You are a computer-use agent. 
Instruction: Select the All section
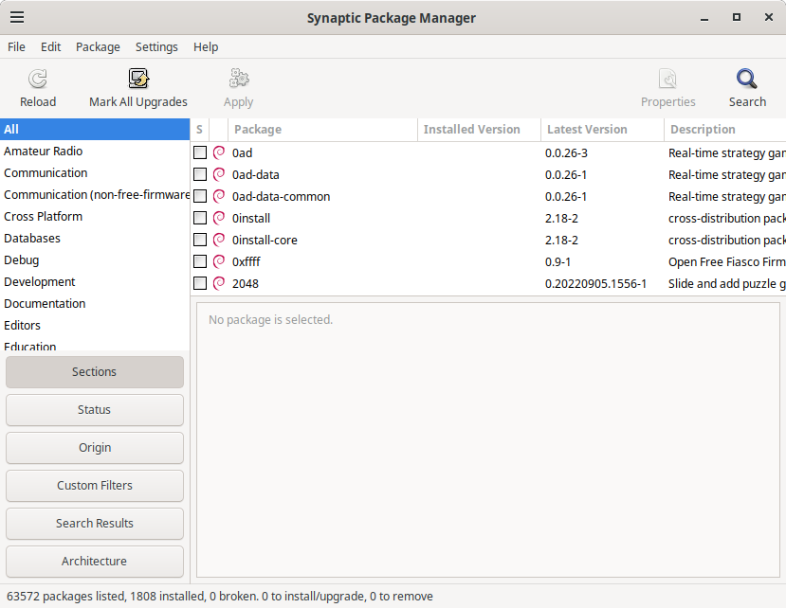(95, 129)
